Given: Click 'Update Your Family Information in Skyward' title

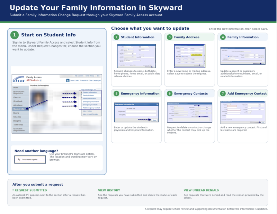Looking at the screenshot, I should point(96,8).
